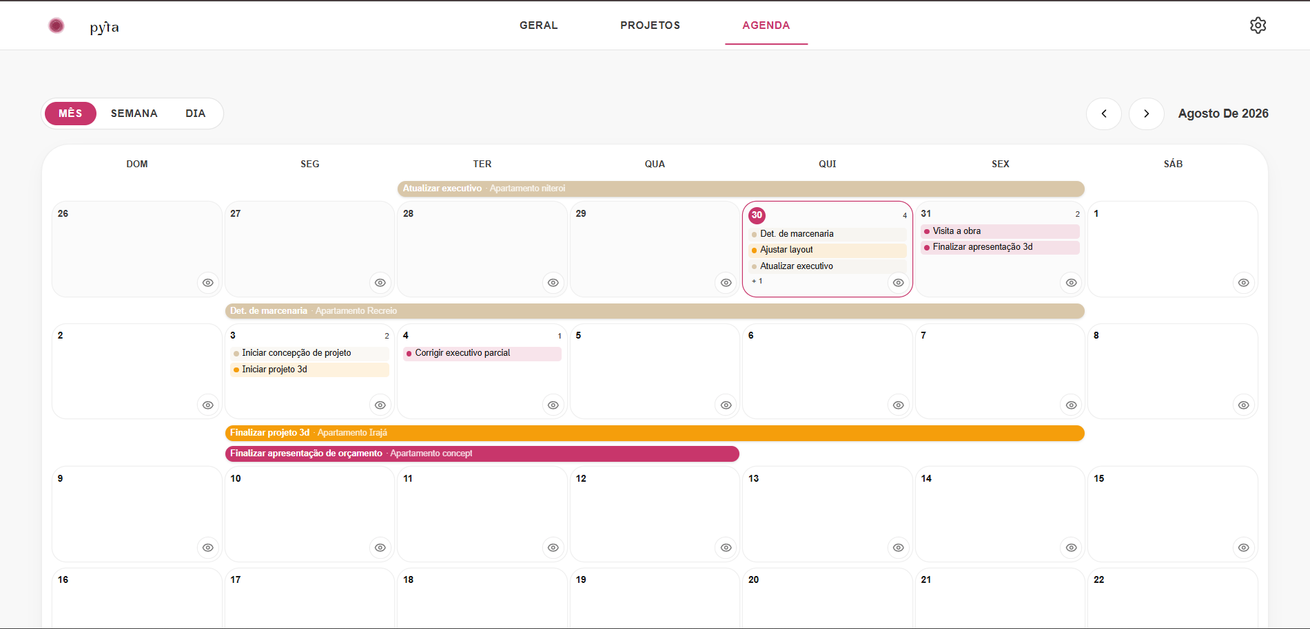Select the AGENDA tab
The width and height of the screenshot is (1310, 629).
766,25
